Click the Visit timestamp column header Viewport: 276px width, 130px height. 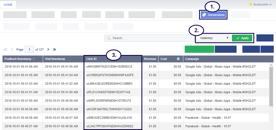tap(55, 59)
